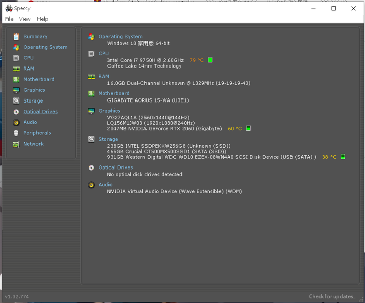Open Graphics in the sidebar
Image resolution: width=365 pixels, height=303 pixels.
(x=34, y=90)
